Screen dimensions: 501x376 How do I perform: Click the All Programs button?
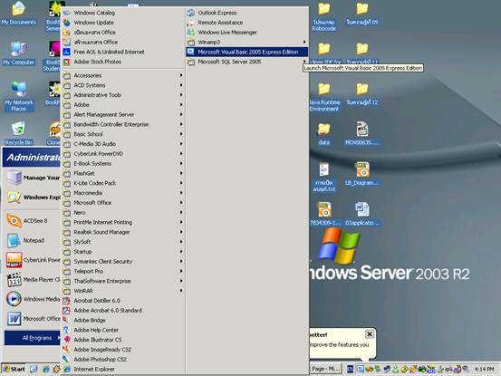(33, 338)
